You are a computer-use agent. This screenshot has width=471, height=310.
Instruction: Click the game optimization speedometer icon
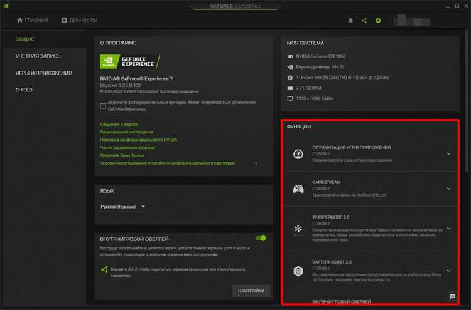(x=298, y=154)
